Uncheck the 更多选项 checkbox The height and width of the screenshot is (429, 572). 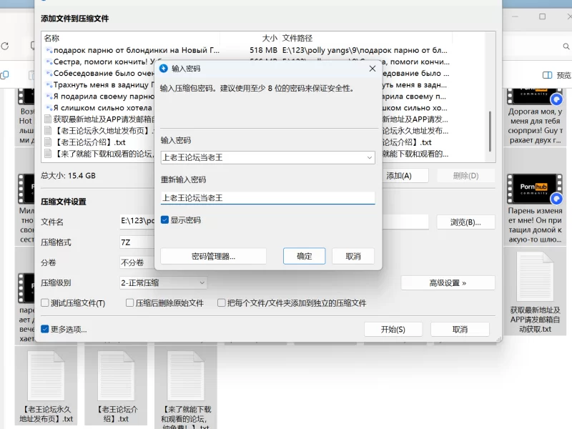pos(46,330)
